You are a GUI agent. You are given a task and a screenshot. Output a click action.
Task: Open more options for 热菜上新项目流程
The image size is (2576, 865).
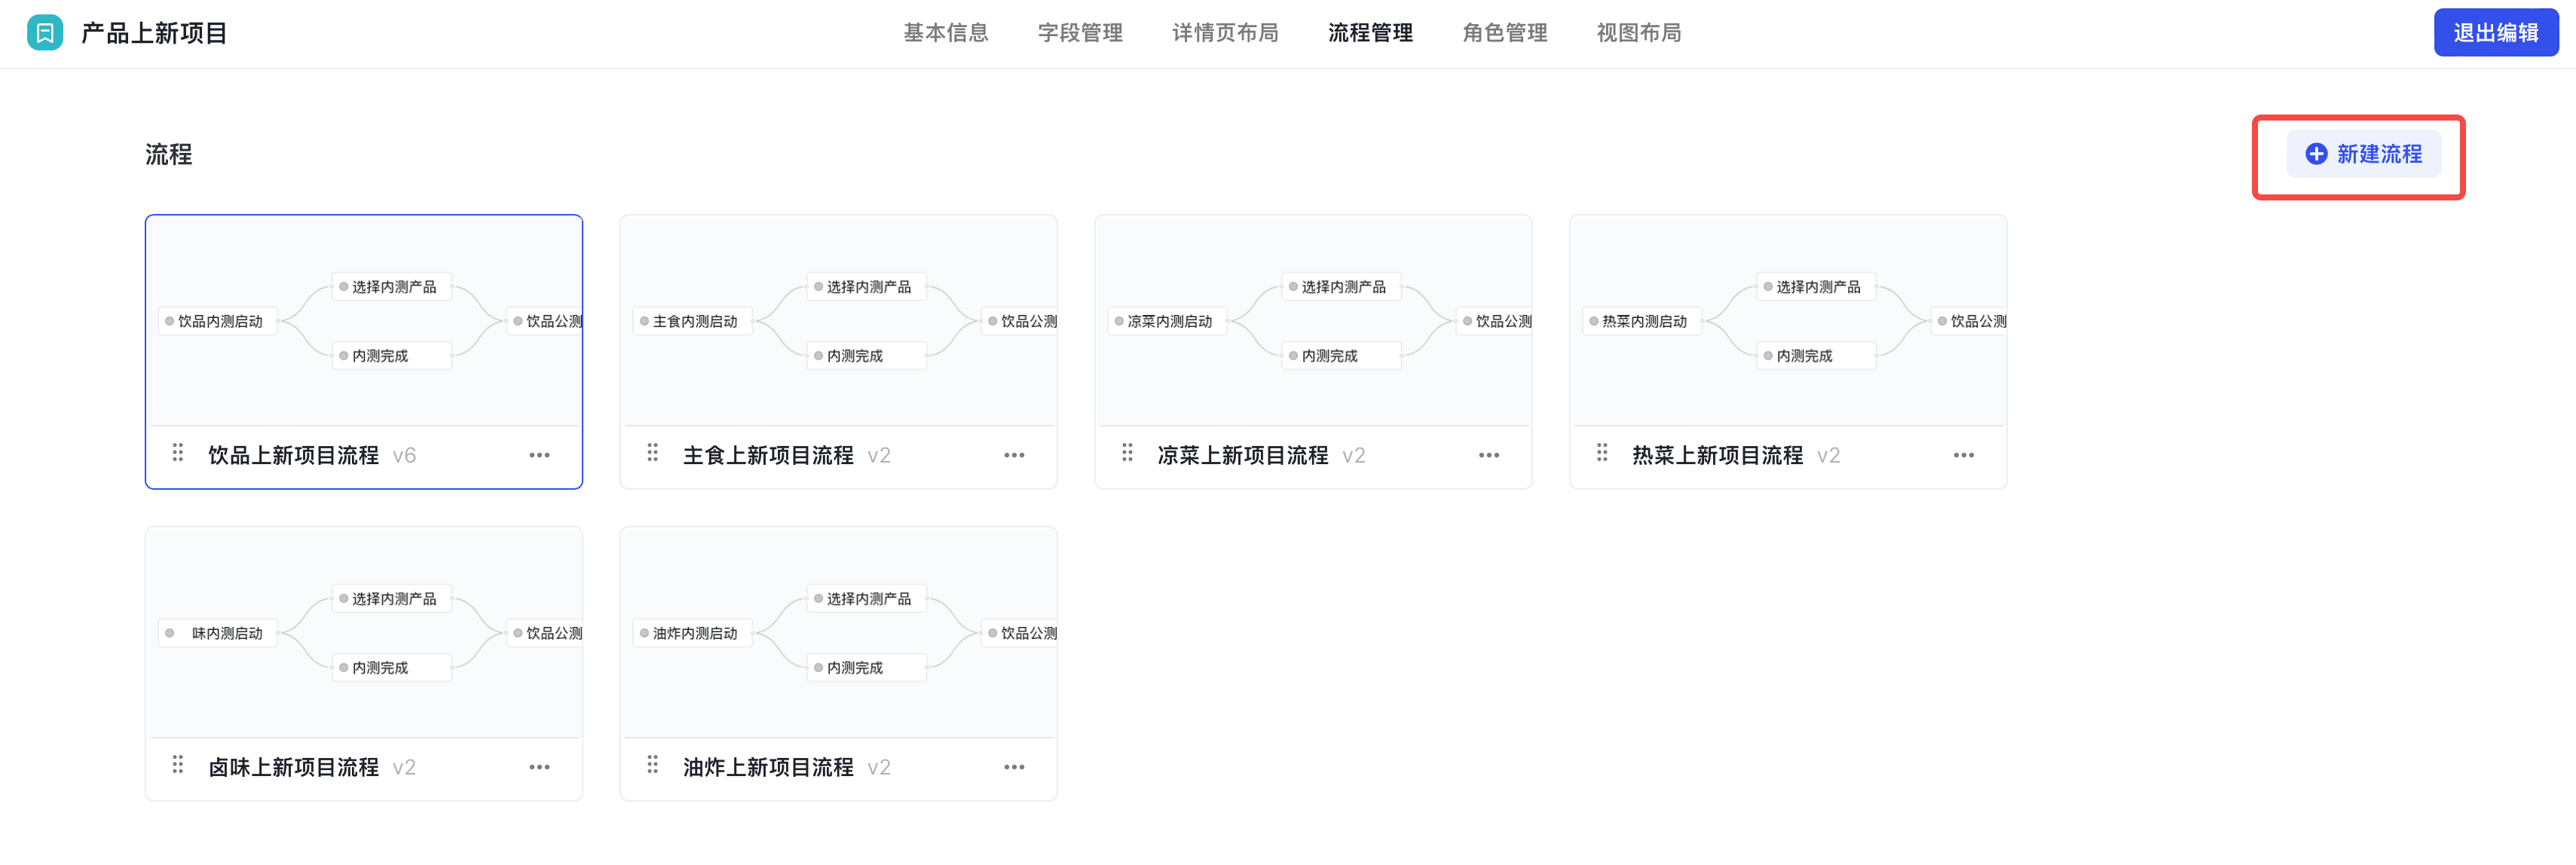1963,455
